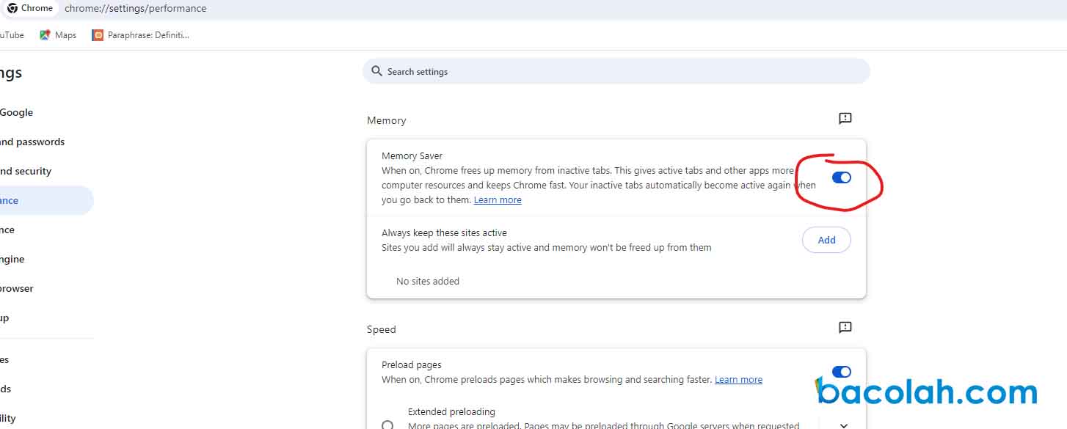
Task: Click the Chrome icon in the address bar
Action: point(12,8)
